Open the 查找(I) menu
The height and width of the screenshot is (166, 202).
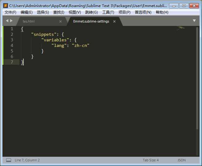pos(59,12)
